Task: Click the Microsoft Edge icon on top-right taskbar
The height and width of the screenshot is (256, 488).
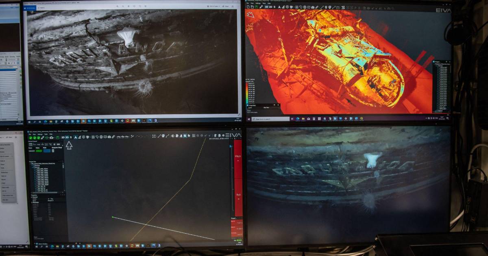Action: (x=297, y=119)
